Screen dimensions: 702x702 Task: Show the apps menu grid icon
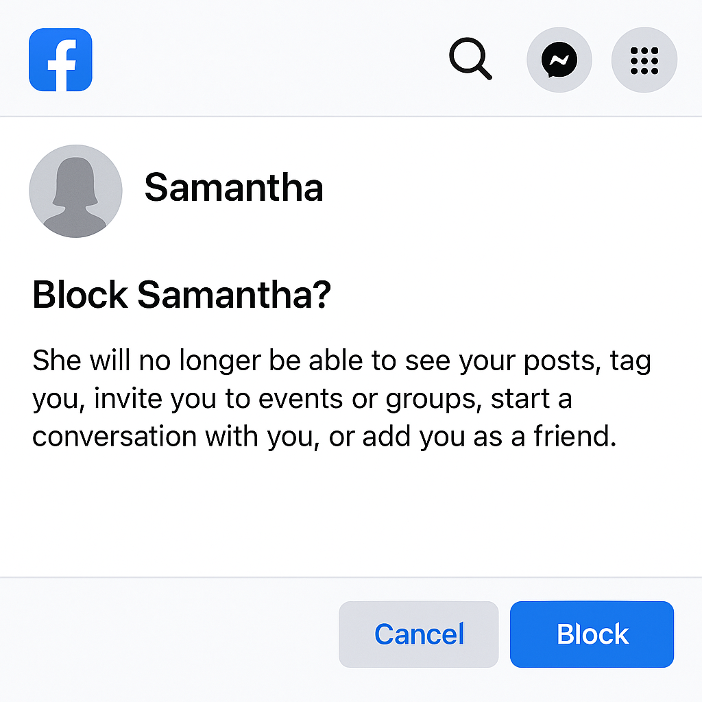(x=644, y=60)
